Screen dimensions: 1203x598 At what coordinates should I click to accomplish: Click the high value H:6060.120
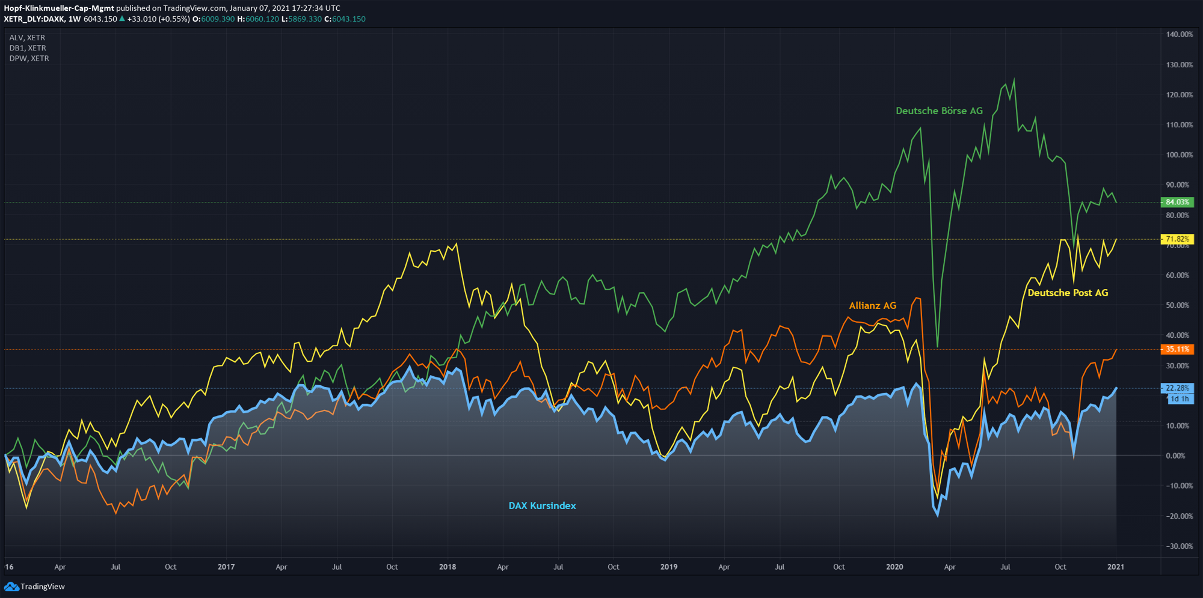point(258,19)
